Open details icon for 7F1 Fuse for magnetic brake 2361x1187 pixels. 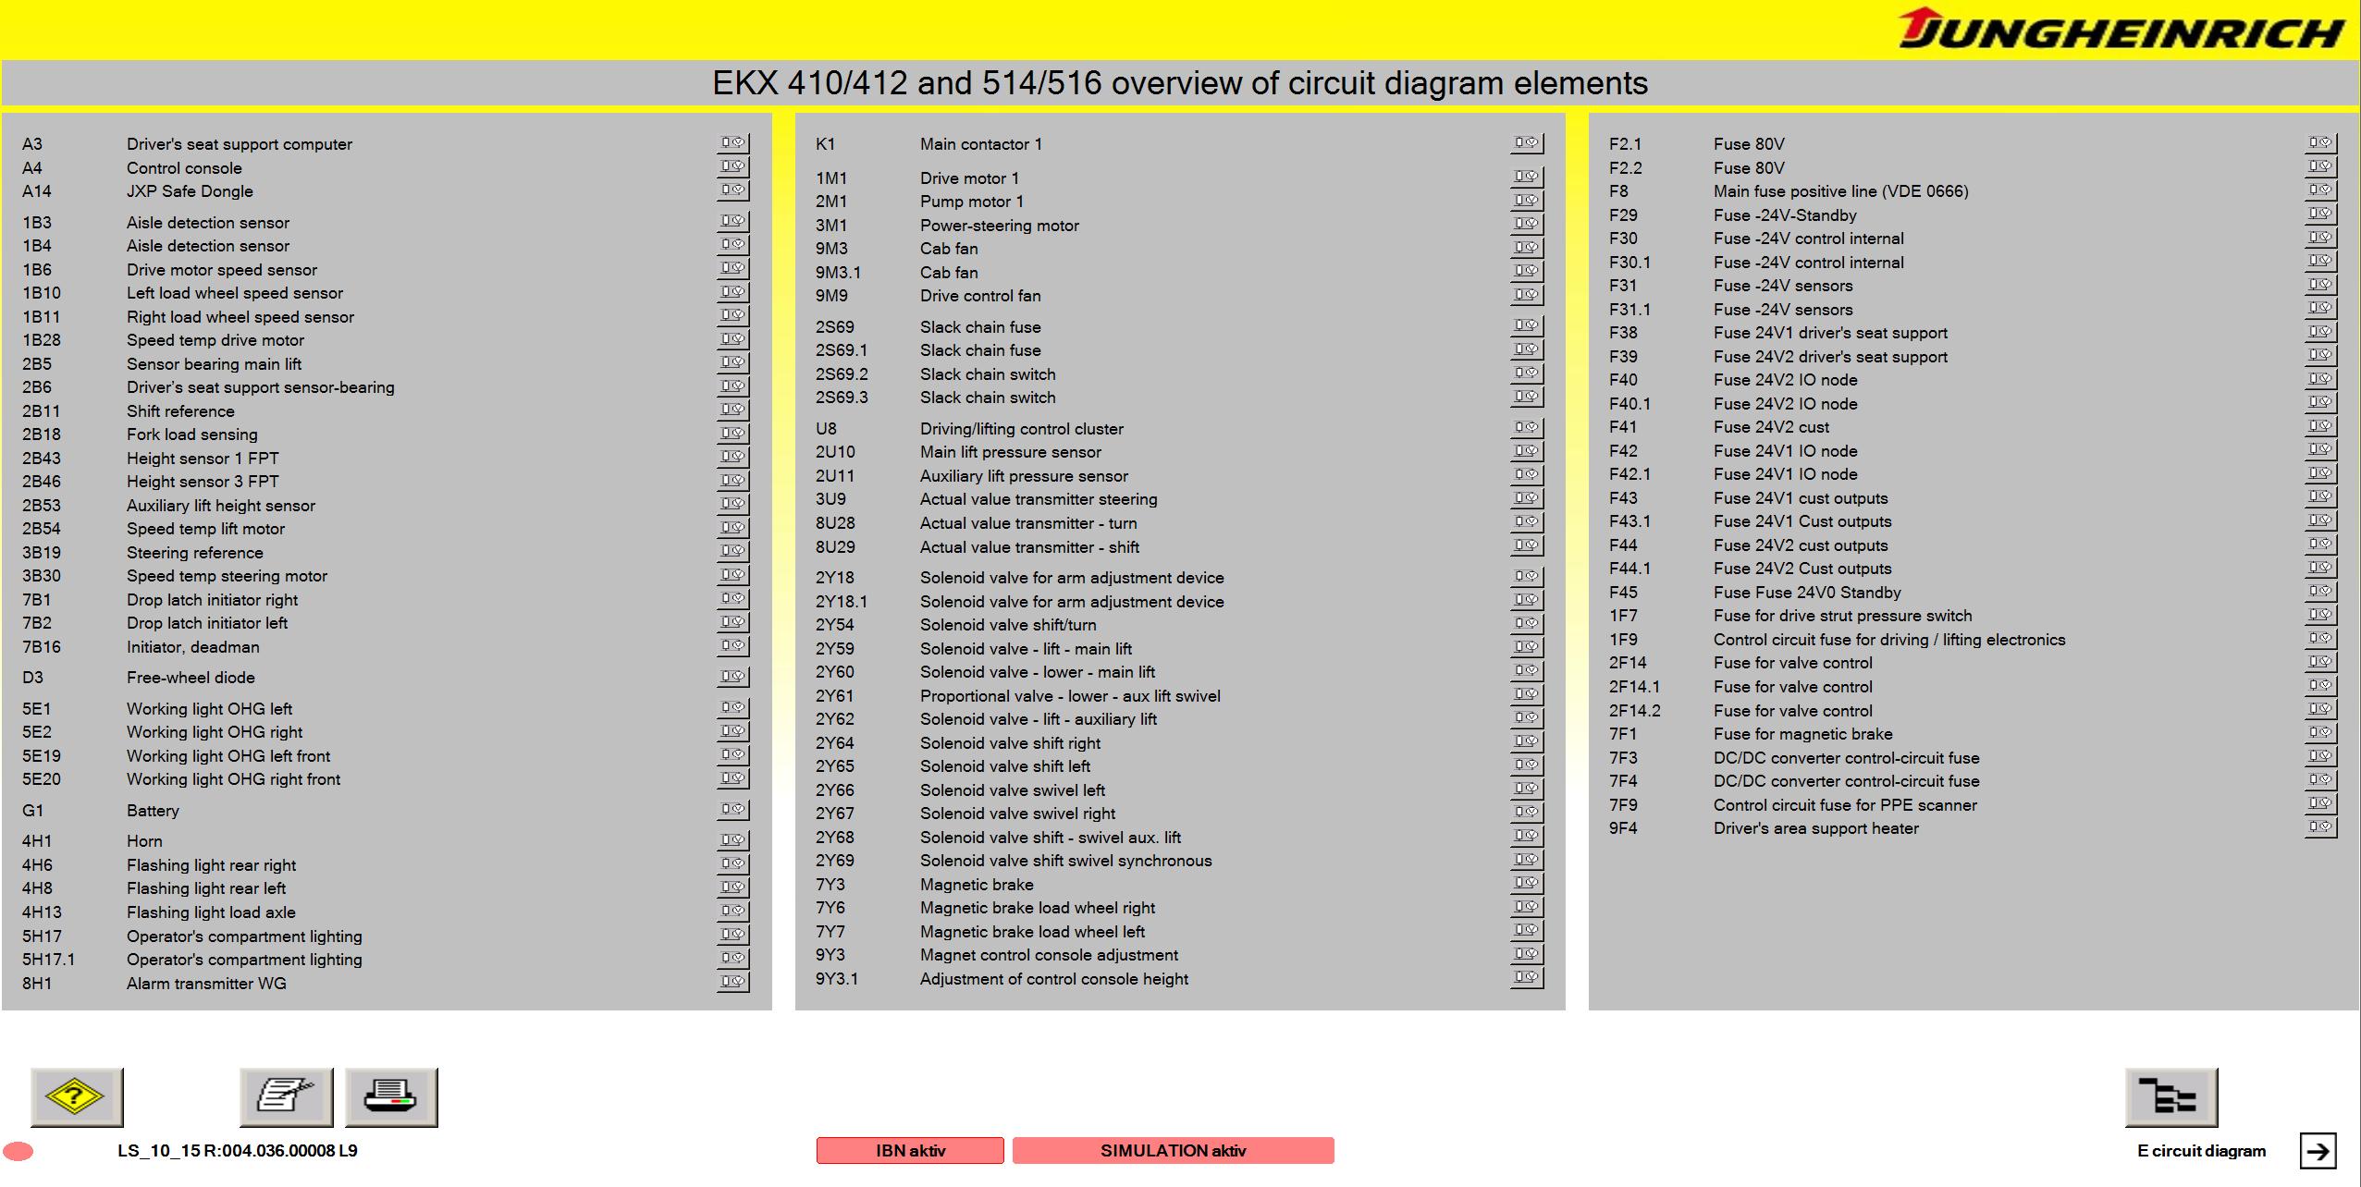click(x=2320, y=733)
